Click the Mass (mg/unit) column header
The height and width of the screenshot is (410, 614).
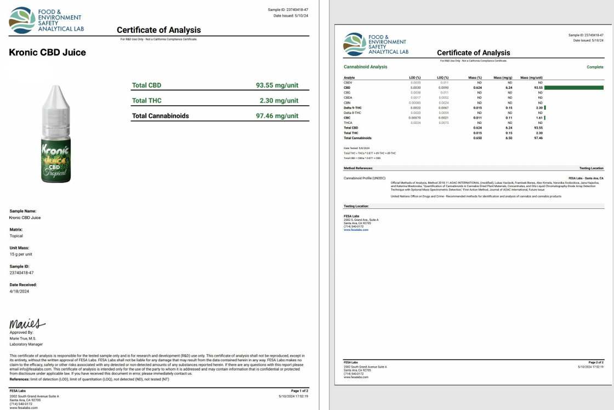pos(531,78)
